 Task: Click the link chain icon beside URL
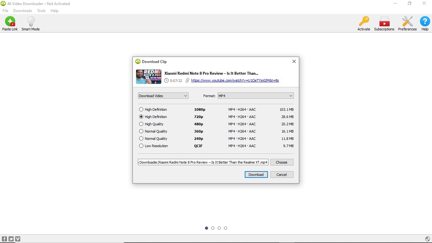pos(187,80)
